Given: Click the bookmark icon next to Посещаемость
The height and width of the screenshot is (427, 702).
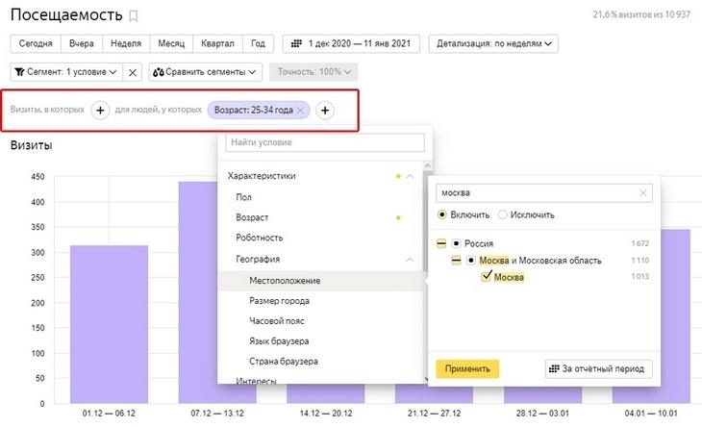Looking at the screenshot, I should point(134,16).
